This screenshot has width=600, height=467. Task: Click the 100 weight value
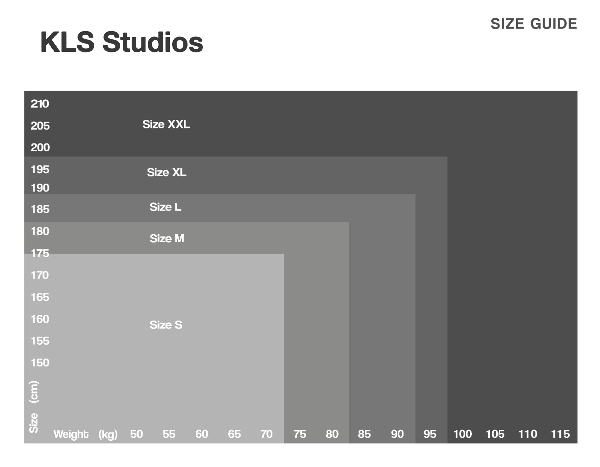(462, 434)
